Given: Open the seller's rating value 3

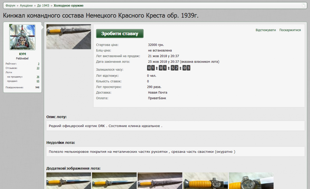Looking at the screenshot, I should coord(38,64).
